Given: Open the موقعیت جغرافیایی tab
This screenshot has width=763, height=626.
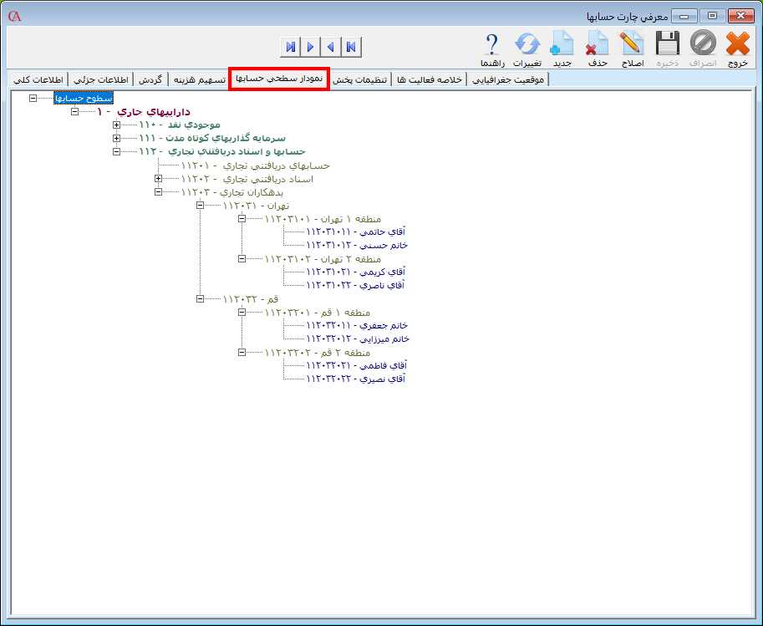Looking at the screenshot, I should pos(507,79).
